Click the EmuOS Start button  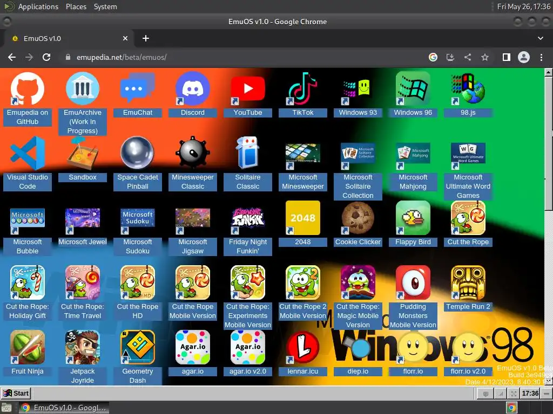click(x=16, y=393)
